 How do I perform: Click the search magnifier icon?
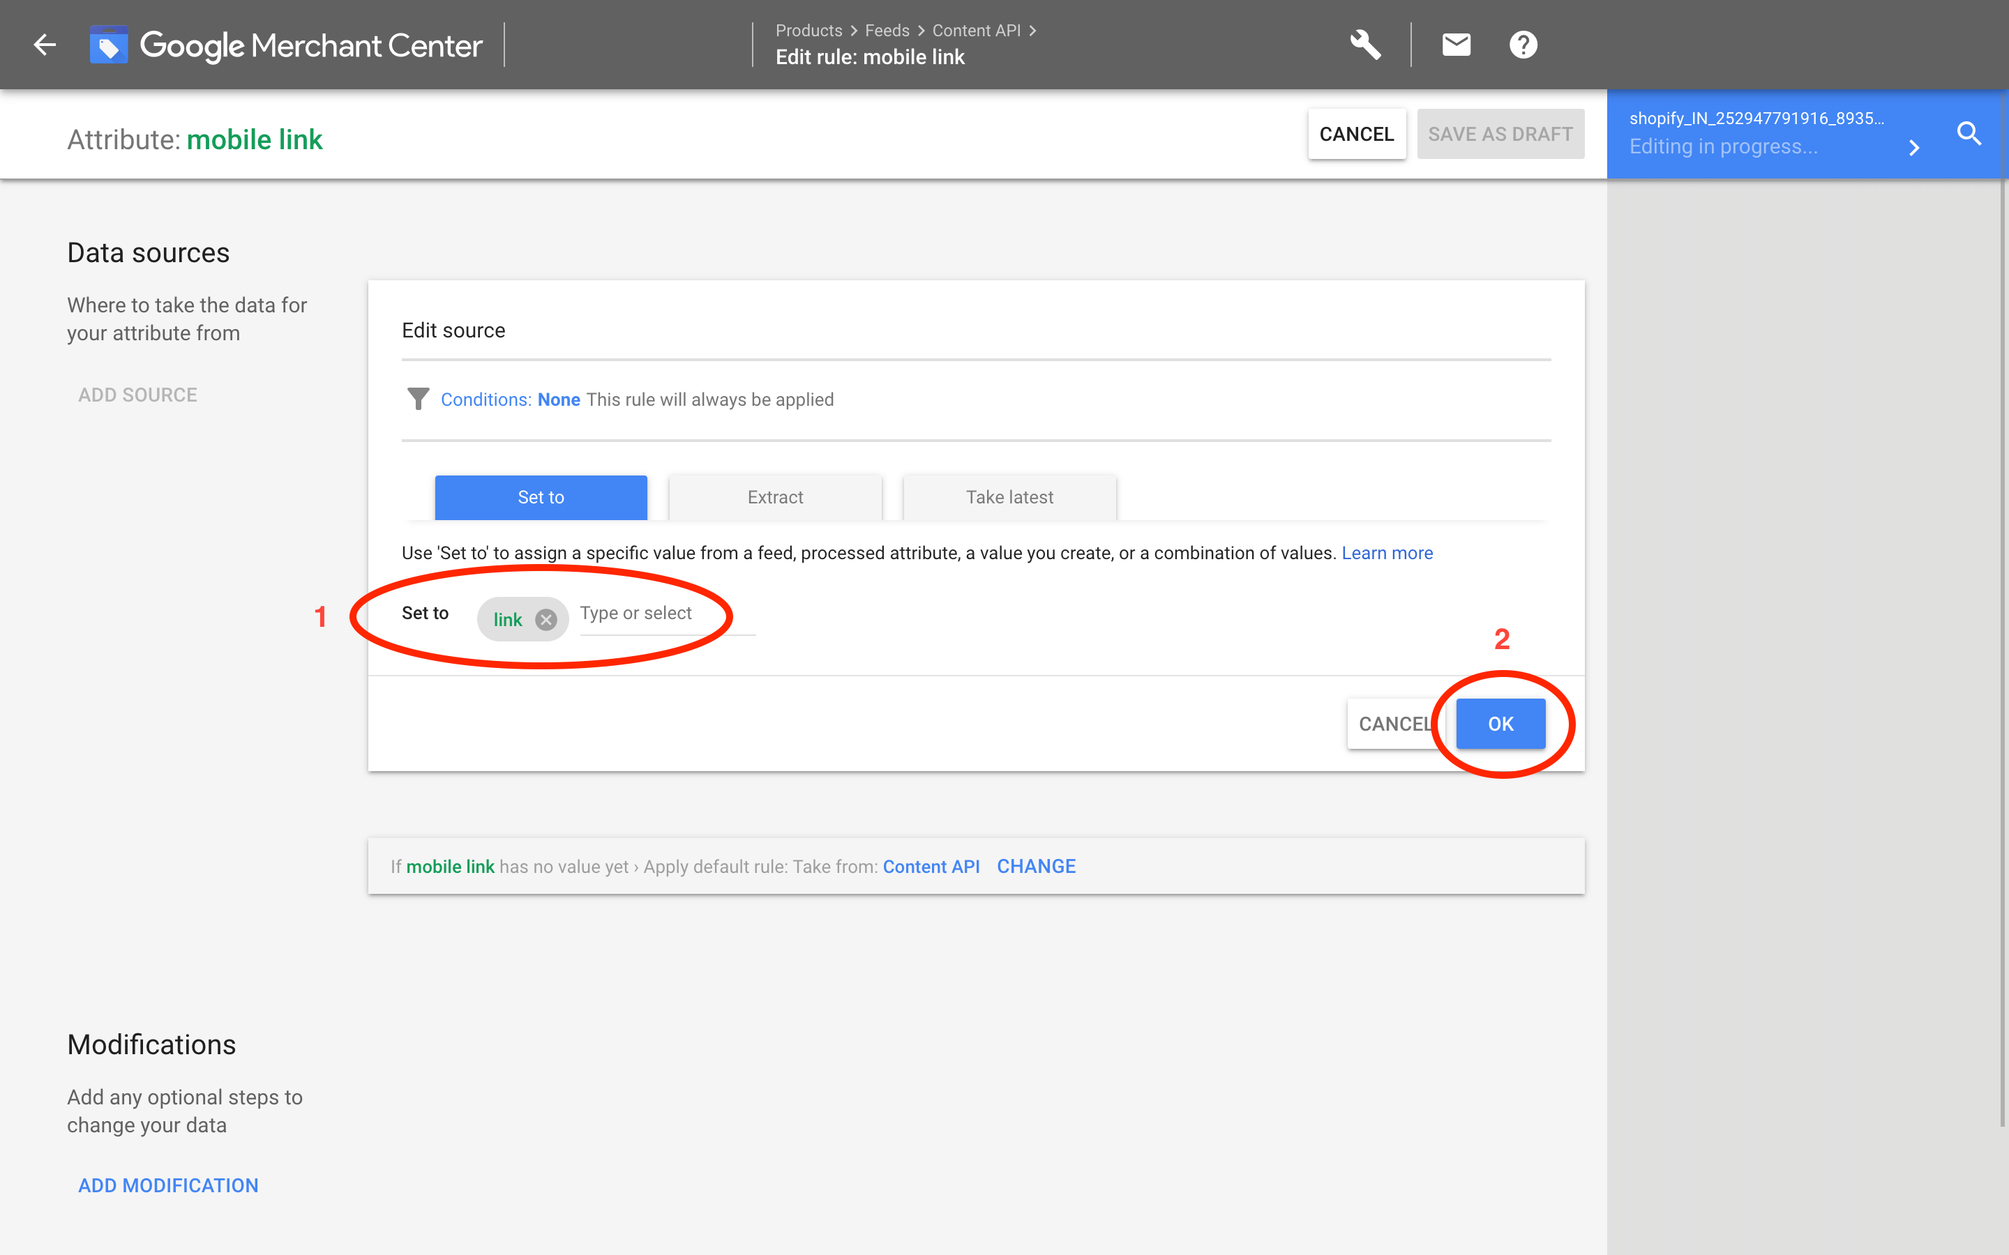tap(1969, 134)
